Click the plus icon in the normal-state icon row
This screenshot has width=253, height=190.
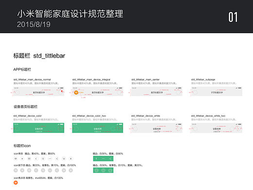22,159
